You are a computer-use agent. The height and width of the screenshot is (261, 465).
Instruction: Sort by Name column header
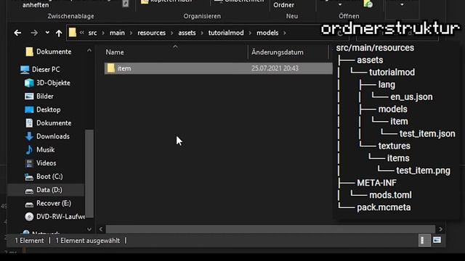[115, 52]
